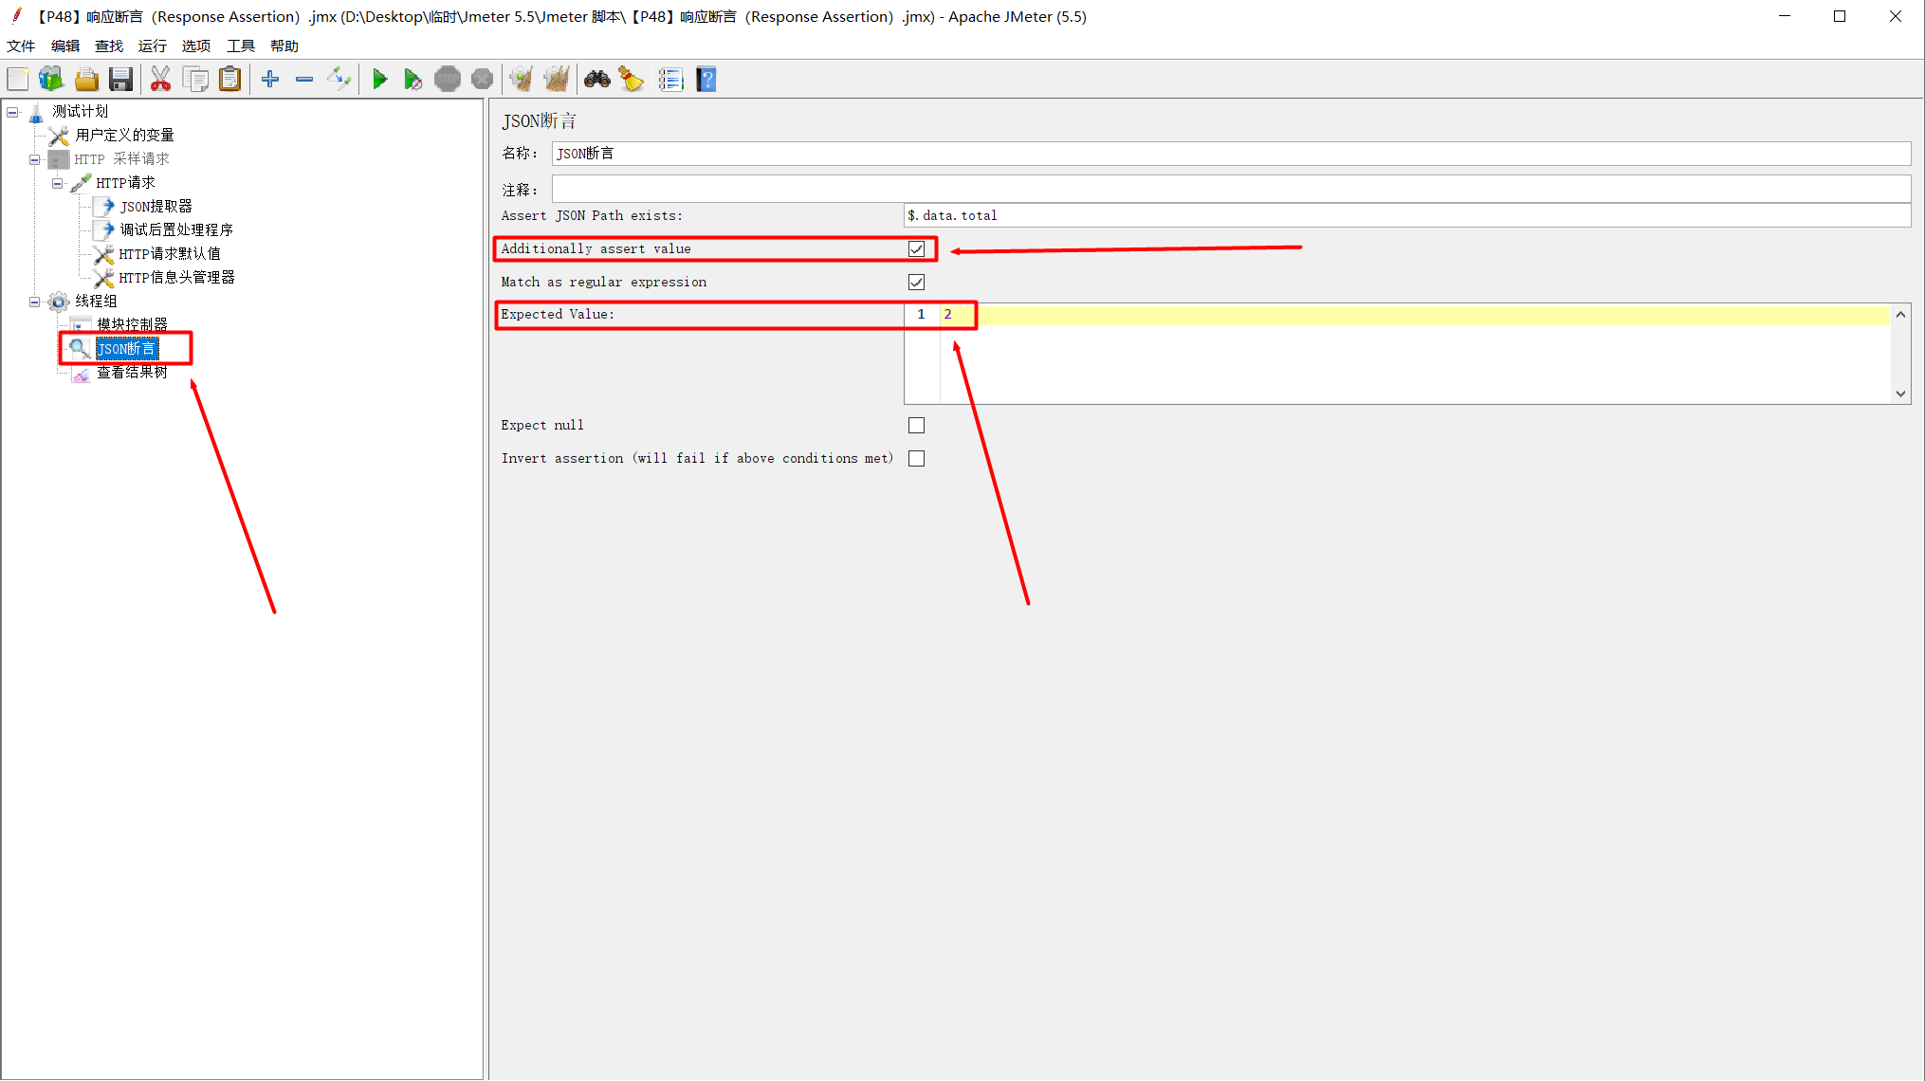Open the 编辑 menu

tap(65, 46)
